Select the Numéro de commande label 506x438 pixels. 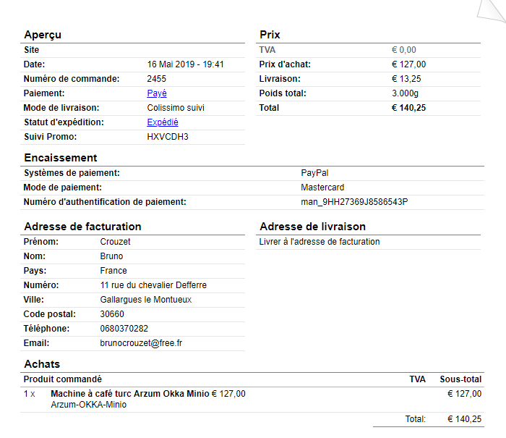click(72, 79)
